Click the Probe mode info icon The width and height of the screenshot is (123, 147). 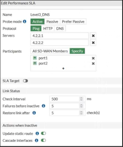tap(24, 22)
